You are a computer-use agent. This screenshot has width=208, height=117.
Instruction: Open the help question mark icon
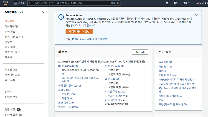pos(176,3)
